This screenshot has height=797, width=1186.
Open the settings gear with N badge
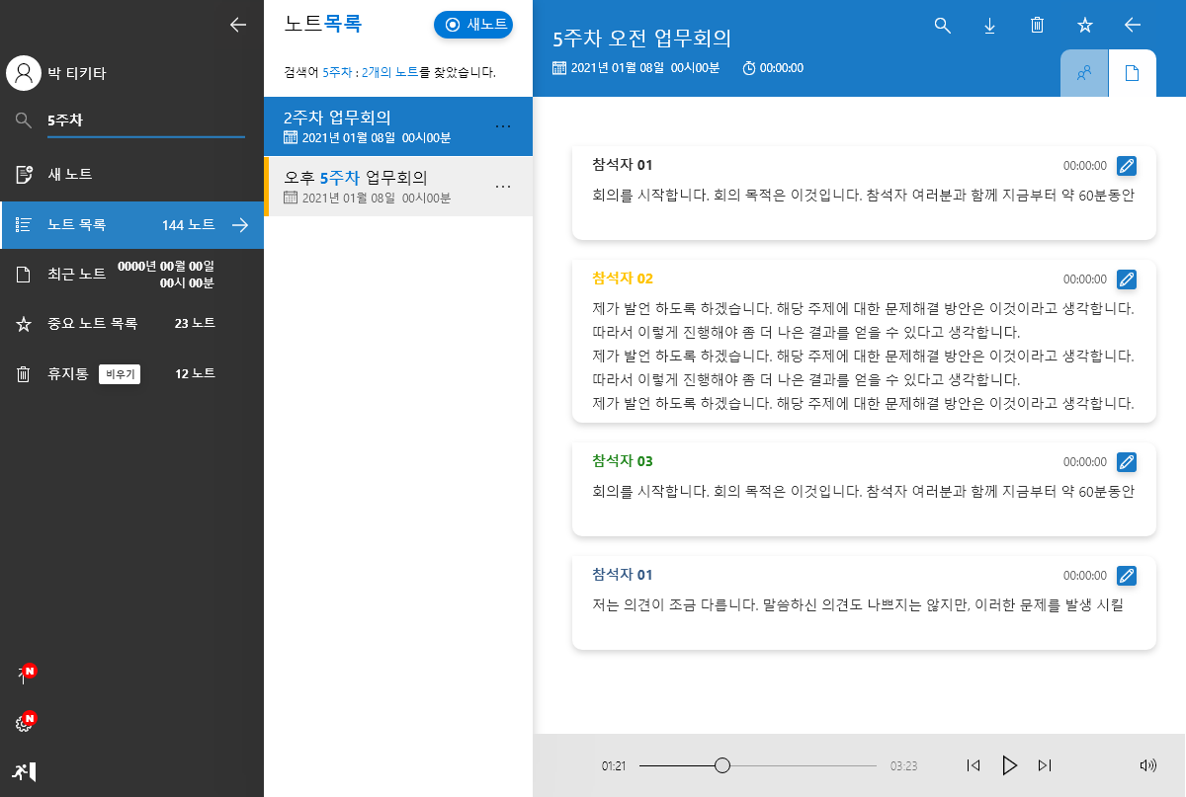point(25,723)
